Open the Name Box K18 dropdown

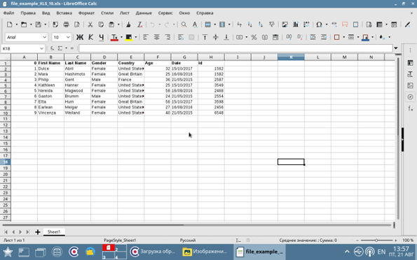click(41, 48)
